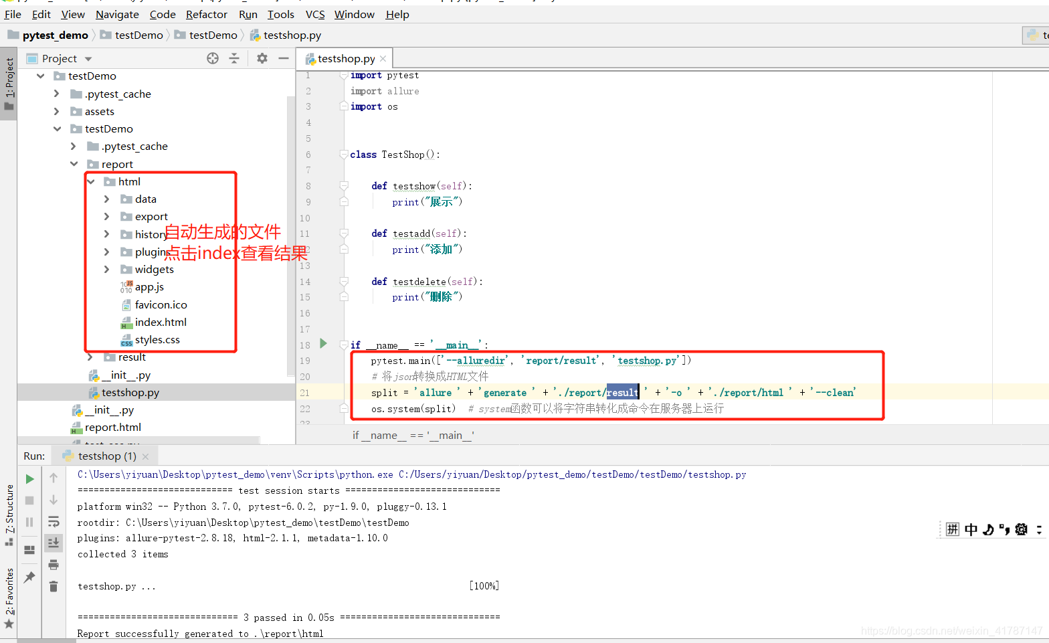Click pytest_demo breadcrumb in navigation bar
1049x643 pixels.
click(x=48, y=35)
